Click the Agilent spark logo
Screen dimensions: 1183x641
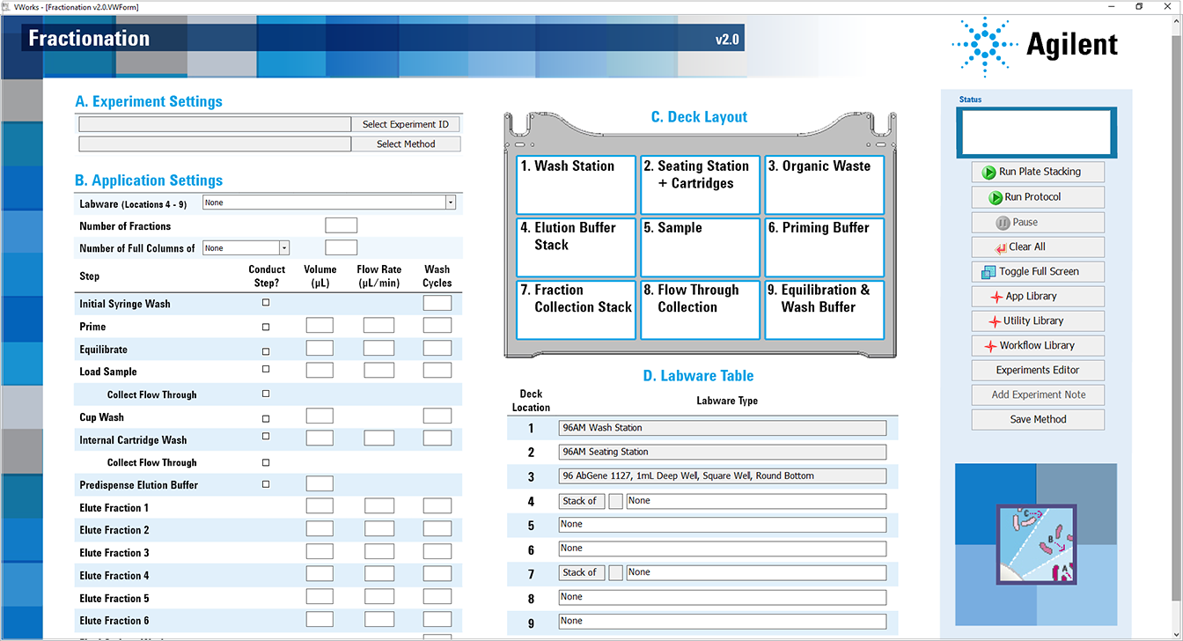point(984,44)
